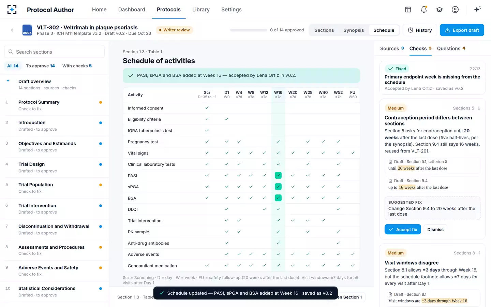
Task: Go back using the left chevron
Action: [x=12, y=30]
